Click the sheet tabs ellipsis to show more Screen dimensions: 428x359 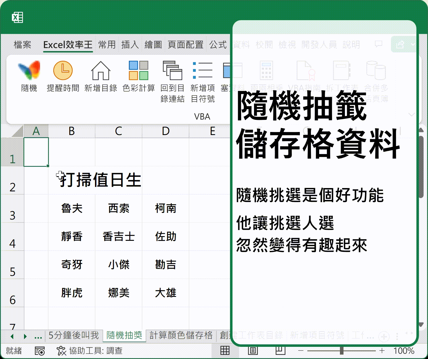point(38,336)
